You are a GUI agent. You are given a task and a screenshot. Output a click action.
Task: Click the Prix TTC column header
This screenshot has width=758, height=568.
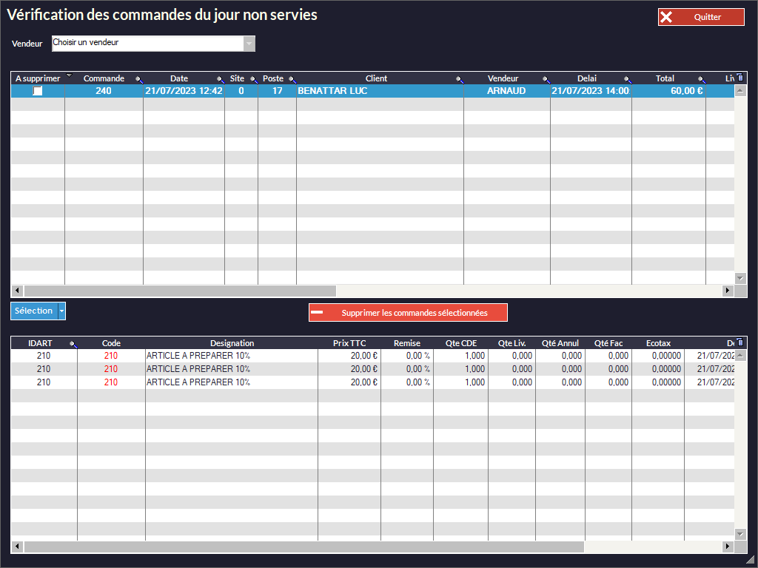coord(349,343)
